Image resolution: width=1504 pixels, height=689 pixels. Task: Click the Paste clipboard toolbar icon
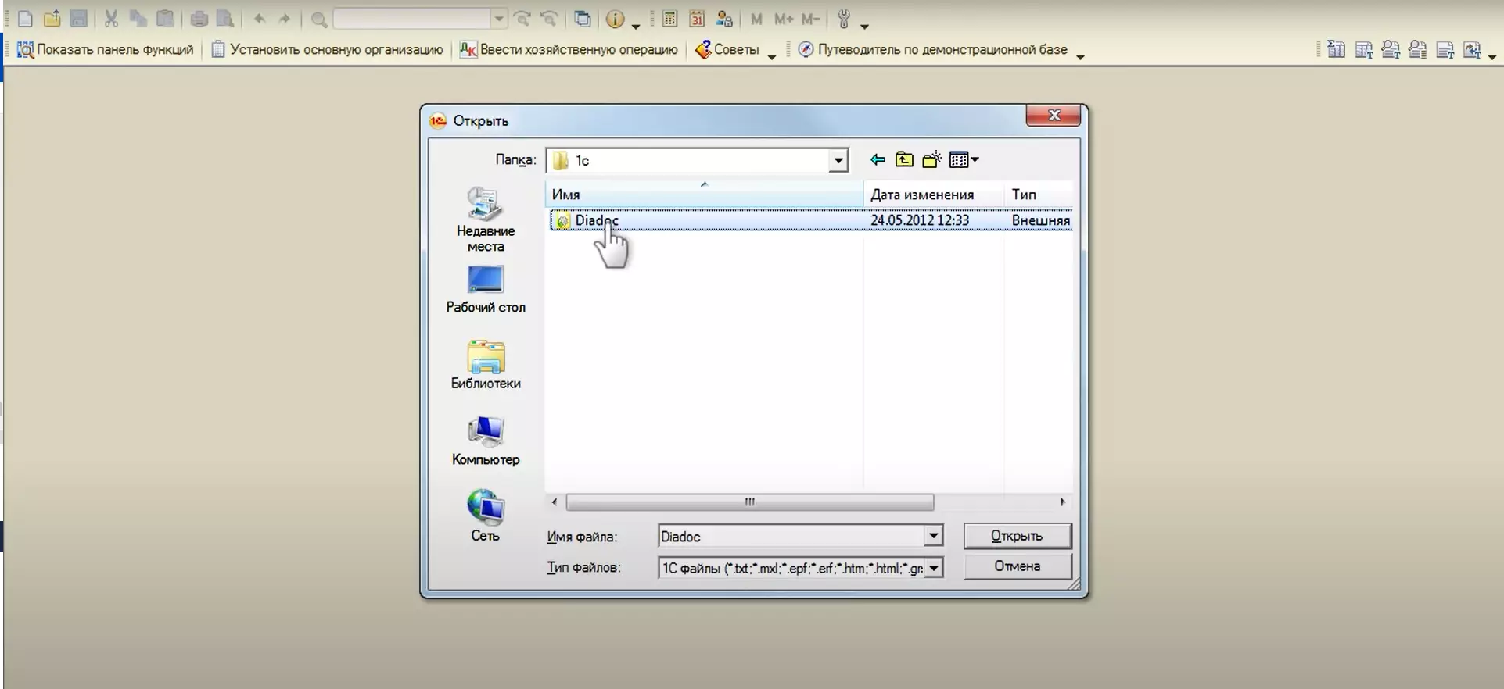tap(165, 19)
